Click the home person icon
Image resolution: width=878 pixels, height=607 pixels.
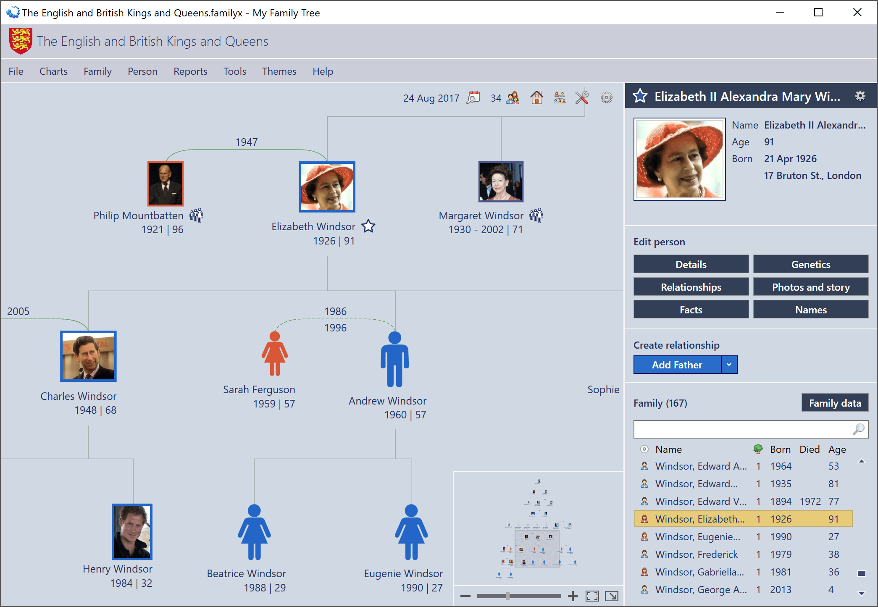click(x=536, y=97)
